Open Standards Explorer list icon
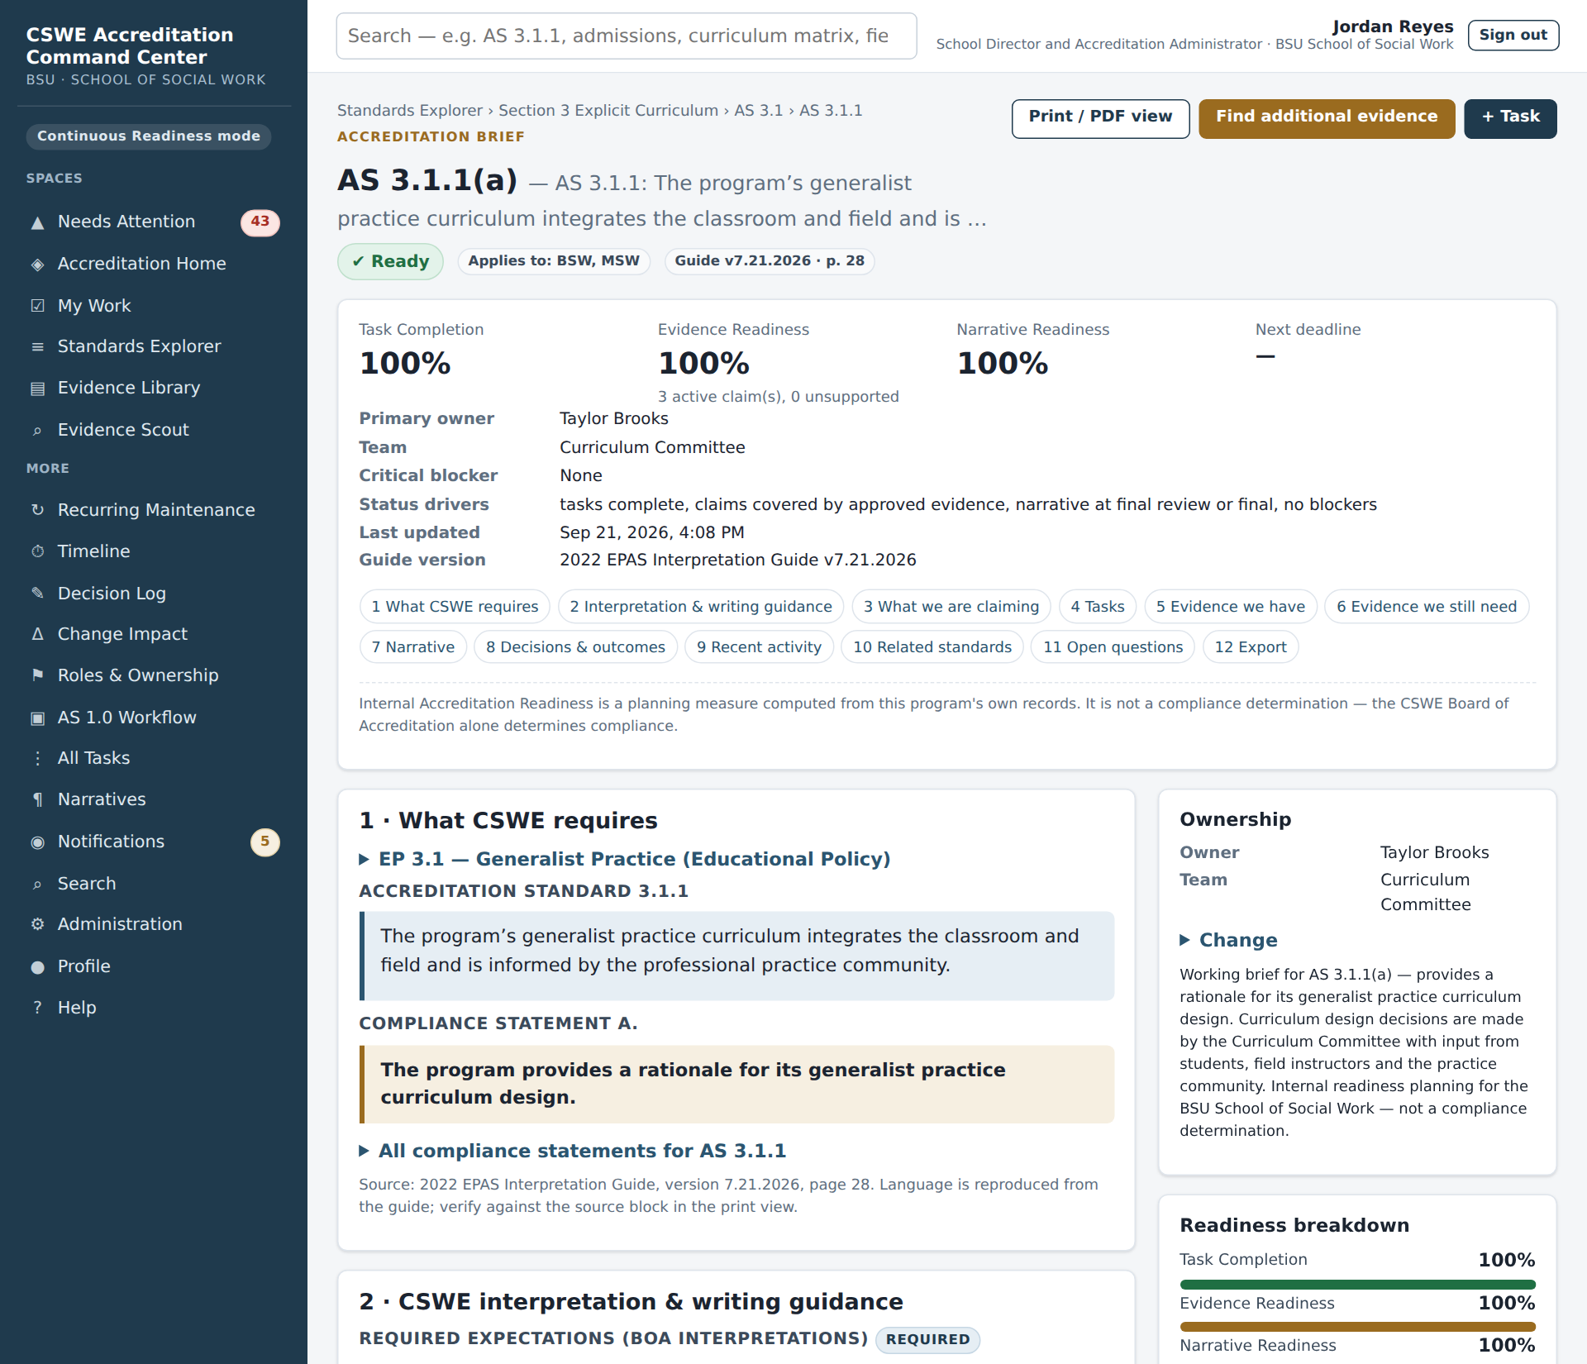This screenshot has height=1364, width=1587. pyautogui.click(x=37, y=347)
